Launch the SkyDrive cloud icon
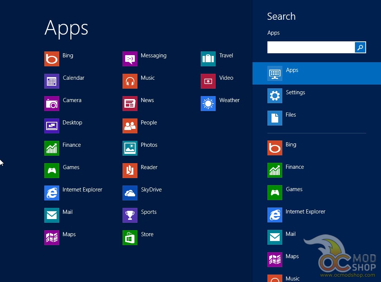Viewport: 381px width, 282px height. pyautogui.click(x=130, y=193)
